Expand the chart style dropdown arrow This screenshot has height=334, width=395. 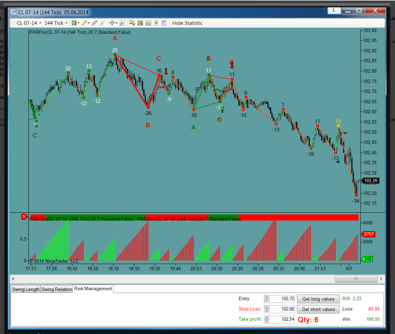78,23
